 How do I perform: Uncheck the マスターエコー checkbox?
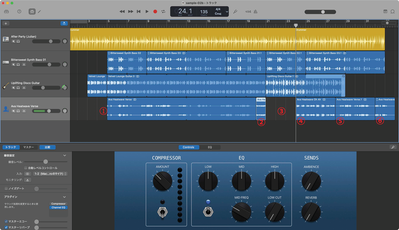point(5,221)
